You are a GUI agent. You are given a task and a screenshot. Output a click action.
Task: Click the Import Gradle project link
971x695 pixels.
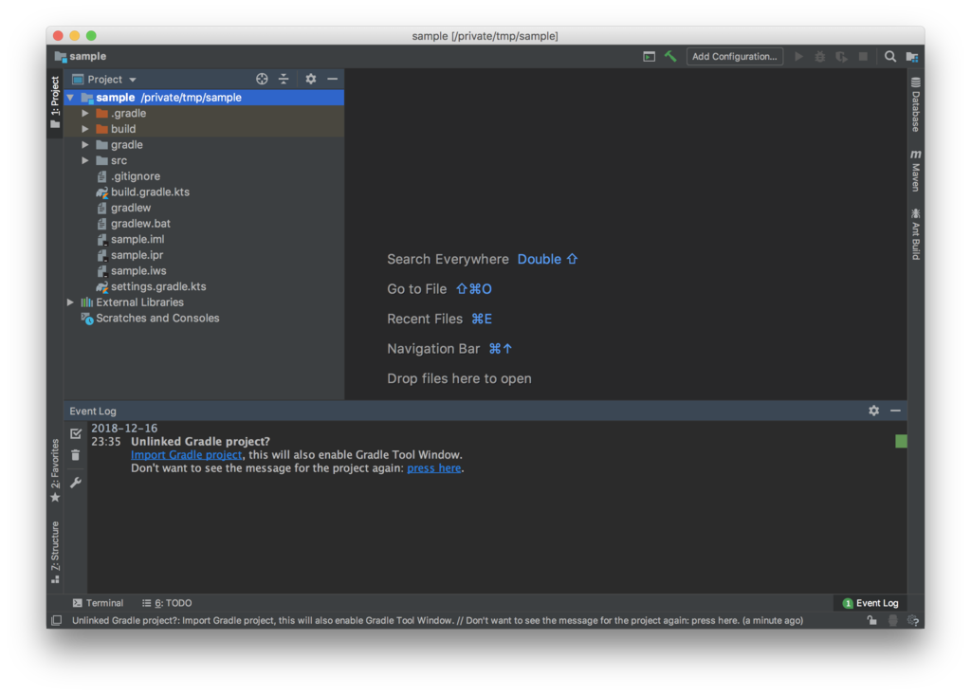[186, 455]
